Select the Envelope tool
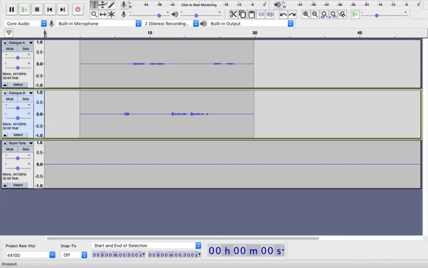Viewport: 428px width, 268px height. pyautogui.click(x=103, y=5)
